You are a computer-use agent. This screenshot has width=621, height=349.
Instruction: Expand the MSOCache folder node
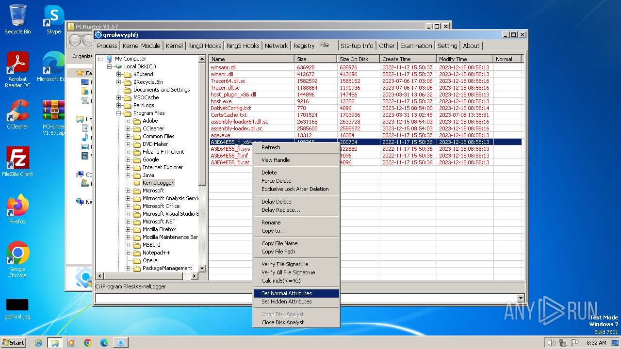click(x=119, y=97)
